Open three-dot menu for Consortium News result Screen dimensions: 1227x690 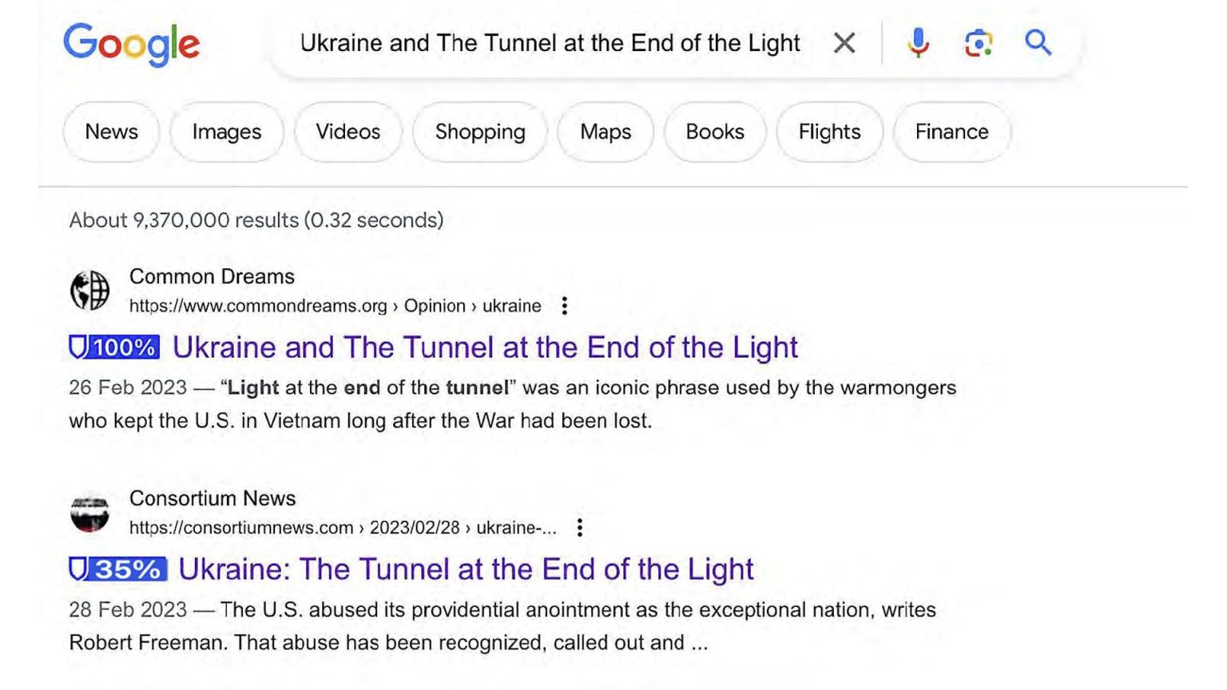[580, 528]
